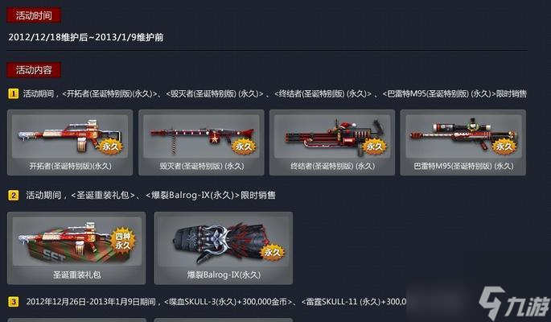
Task: Click the 永久 badge on 终结者 card
Action: coord(374,147)
